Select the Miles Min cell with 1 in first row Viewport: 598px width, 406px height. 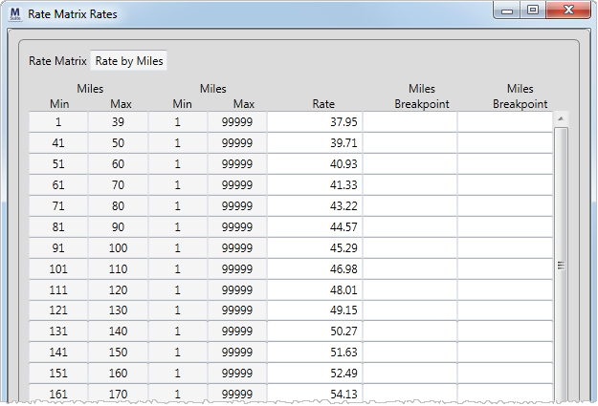point(58,122)
